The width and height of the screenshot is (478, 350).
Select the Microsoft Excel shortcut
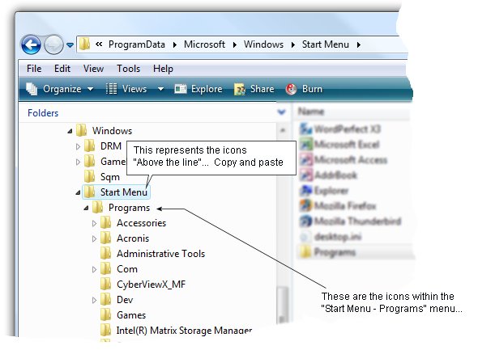pyautogui.click(x=339, y=144)
